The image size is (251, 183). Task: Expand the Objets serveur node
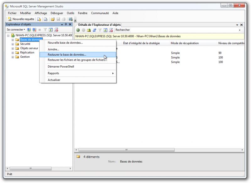(13, 48)
